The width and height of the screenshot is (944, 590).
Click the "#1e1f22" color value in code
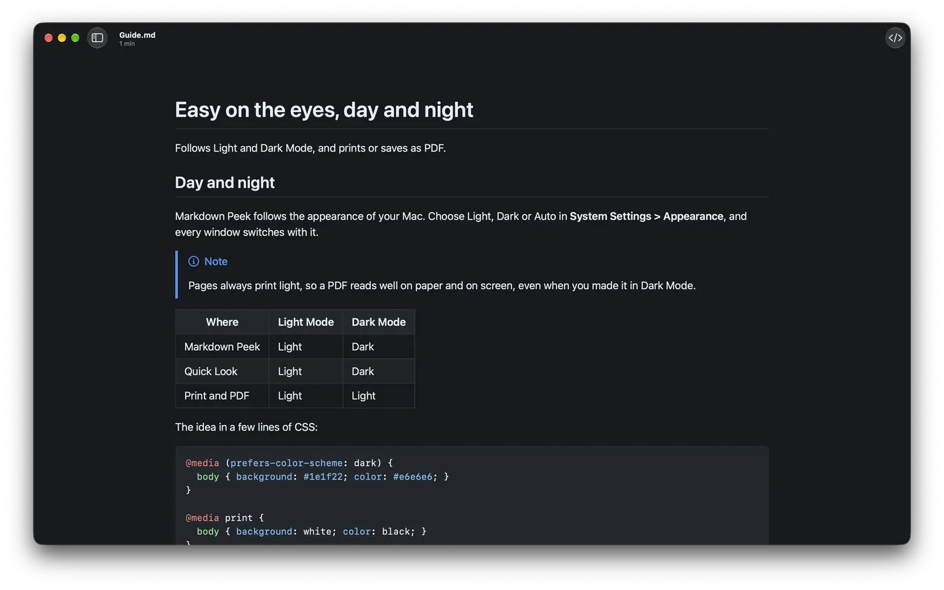[323, 477]
